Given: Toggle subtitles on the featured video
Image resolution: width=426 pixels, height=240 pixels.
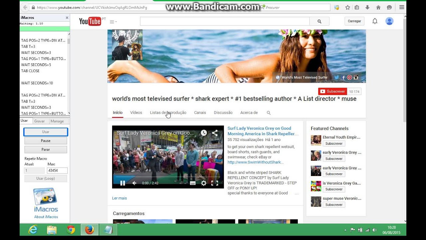Looking at the screenshot, I should coord(193,183).
